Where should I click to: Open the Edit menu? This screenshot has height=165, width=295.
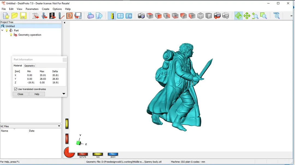point(11,9)
